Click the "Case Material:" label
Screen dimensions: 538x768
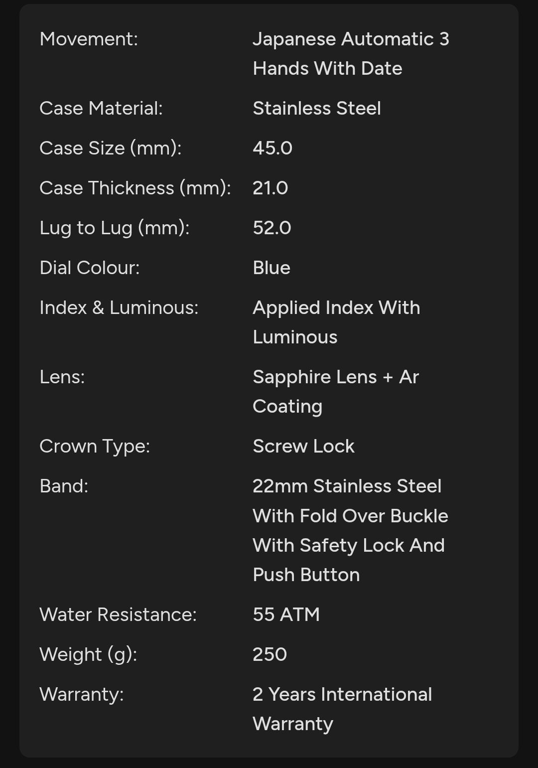point(101,109)
